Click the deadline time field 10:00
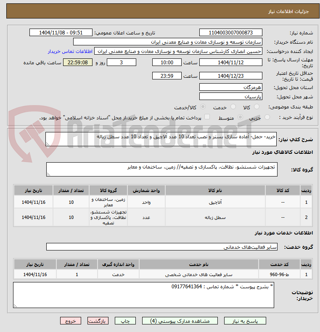Image resolution: width=320 pixels, height=332 pixels. (167, 63)
